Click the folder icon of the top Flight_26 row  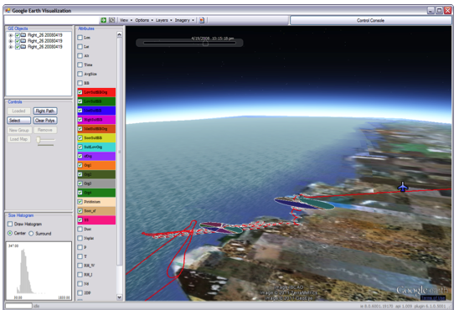(x=23, y=35)
